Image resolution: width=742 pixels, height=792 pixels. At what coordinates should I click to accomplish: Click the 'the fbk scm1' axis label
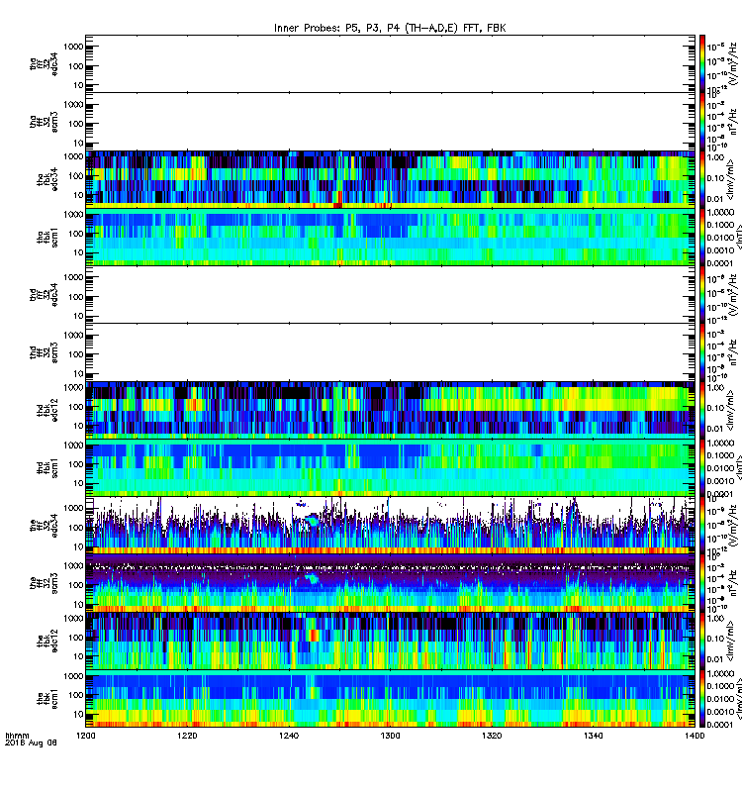point(47,699)
